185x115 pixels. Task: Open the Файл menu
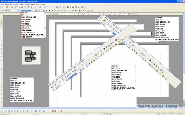(2, 4)
